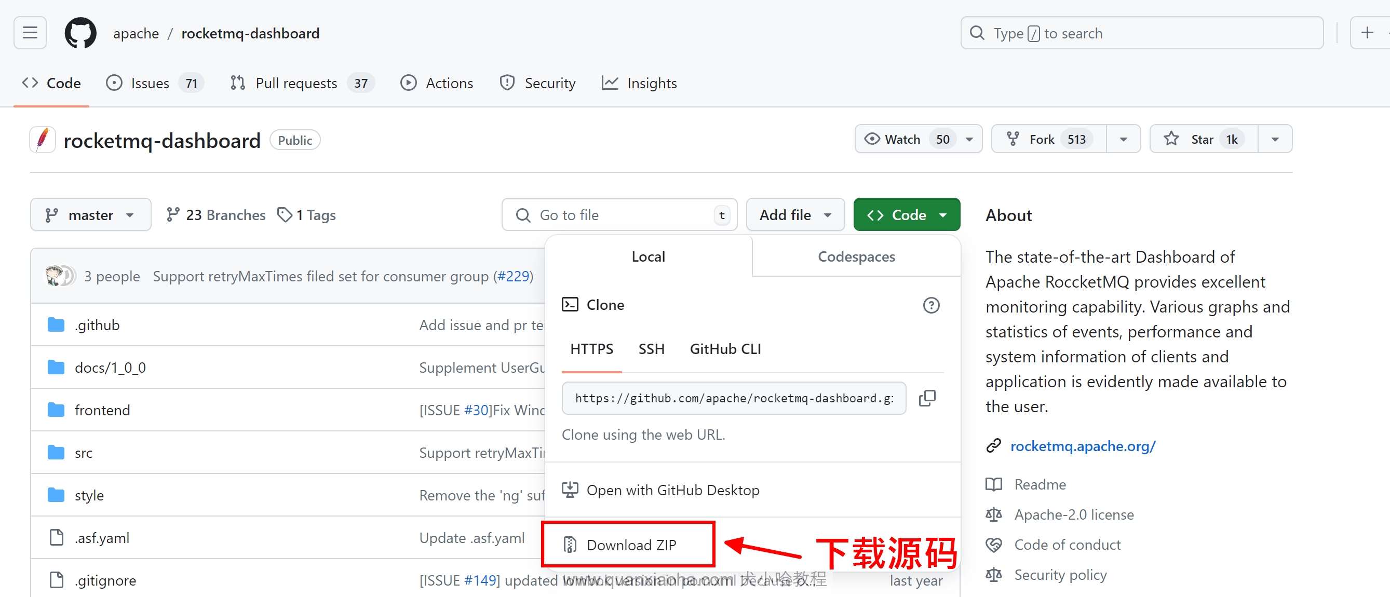Viewport: 1390px width, 597px height.
Task: Click the GitHub Octocat home logo
Action: coord(80,33)
